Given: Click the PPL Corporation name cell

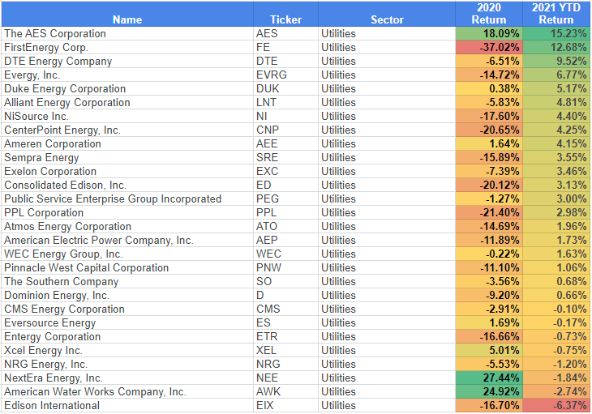Looking at the screenshot, I should [127, 212].
